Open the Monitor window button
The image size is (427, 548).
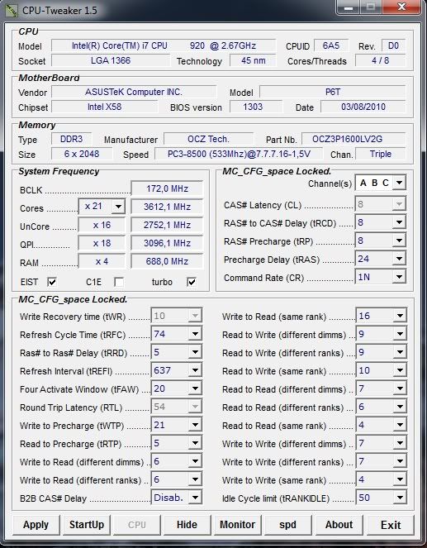(x=237, y=525)
